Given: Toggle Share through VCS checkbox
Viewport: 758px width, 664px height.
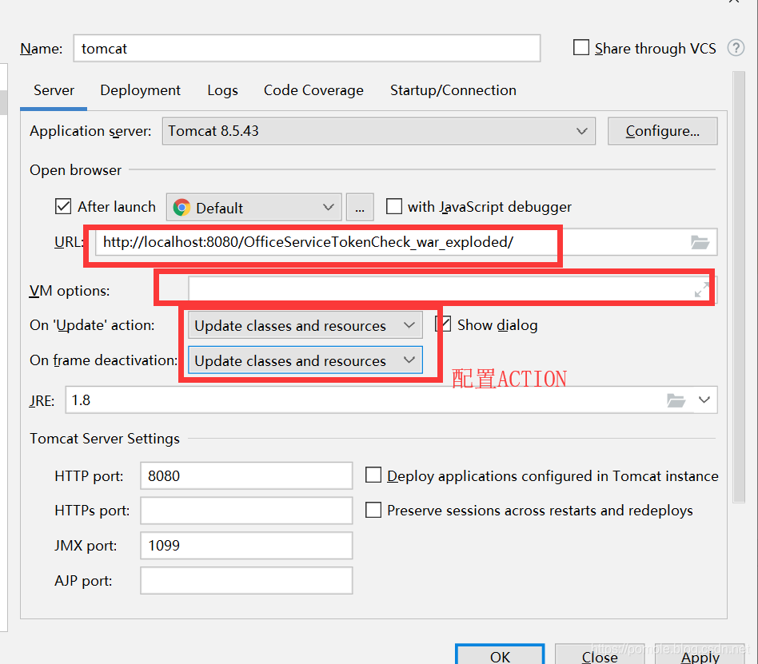Looking at the screenshot, I should click(x=581, y=48).
